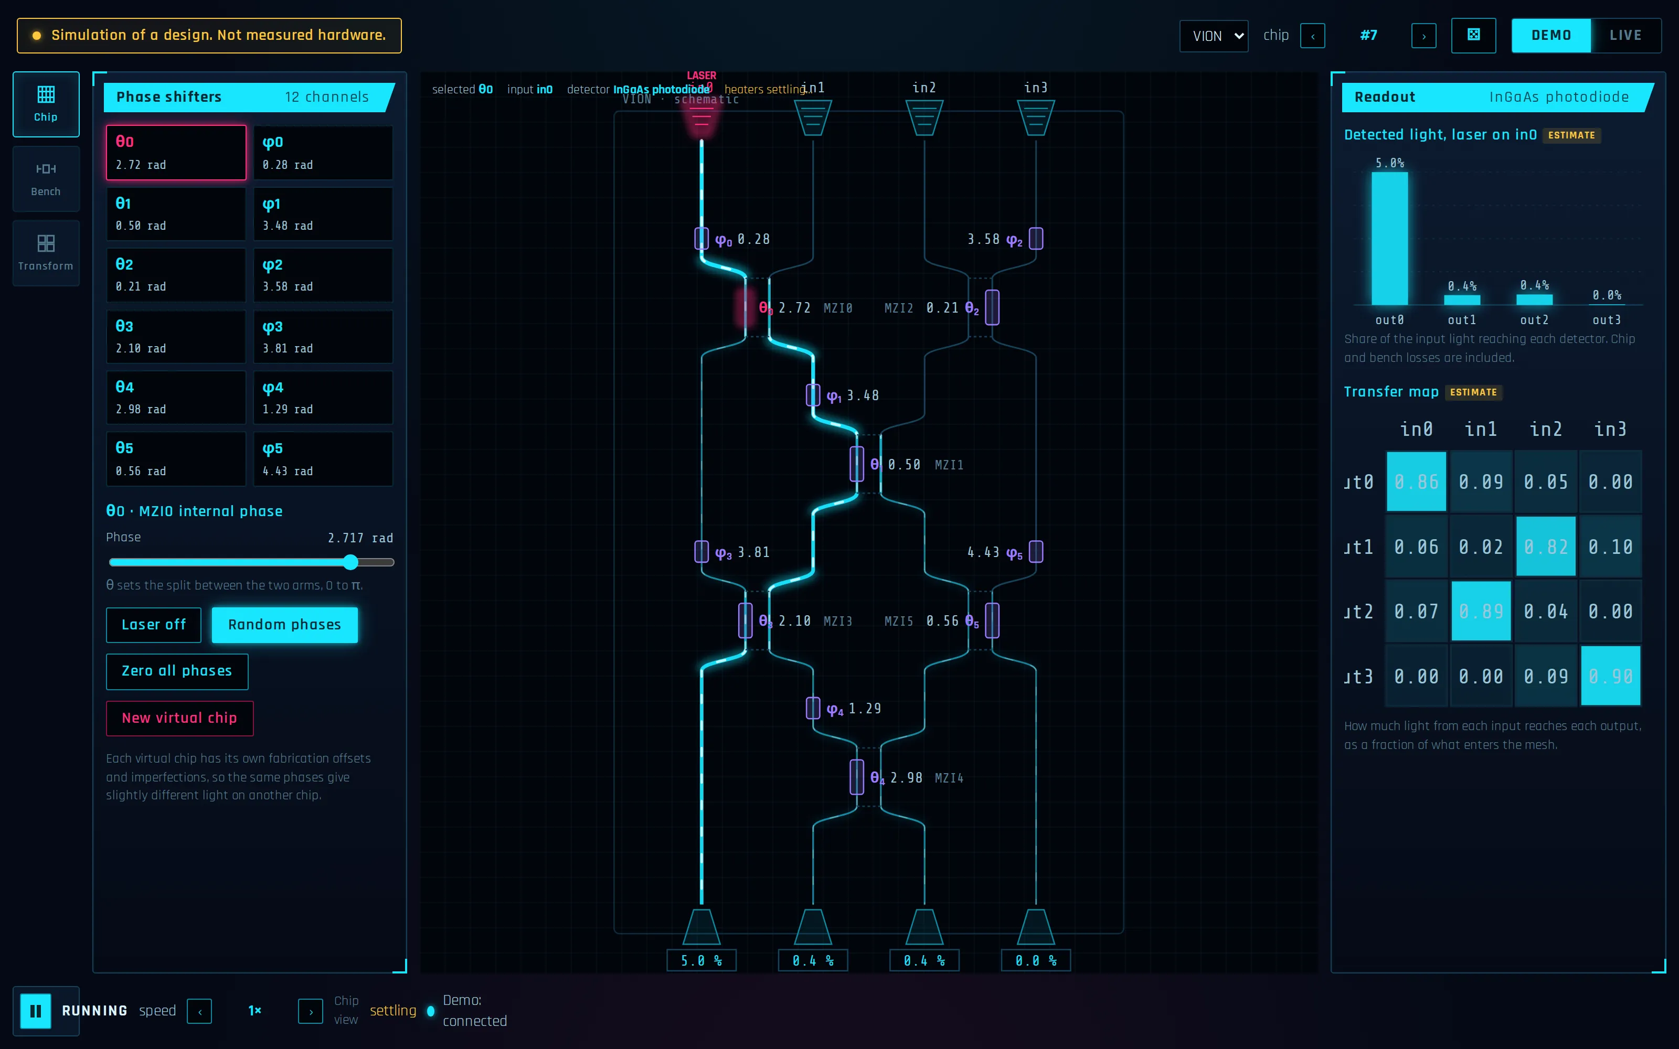Turn the laser off
The width and height of the screenshot is (1679, 1049).
153,625
